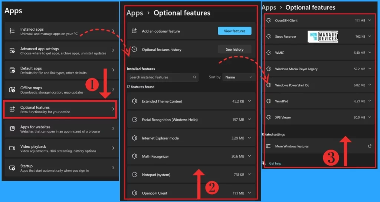Click the Apps breadcrumb in the middle panel

(x=134, y=13)
